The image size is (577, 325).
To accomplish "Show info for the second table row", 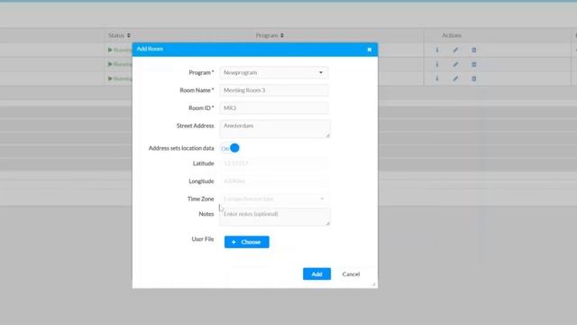I will (437, 64).
